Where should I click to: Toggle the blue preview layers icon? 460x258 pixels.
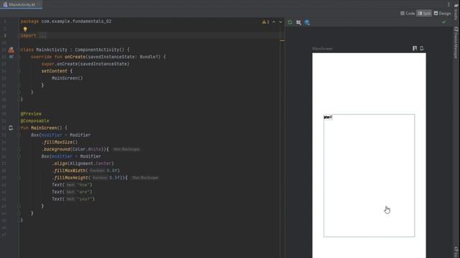(x=307, y=22)
